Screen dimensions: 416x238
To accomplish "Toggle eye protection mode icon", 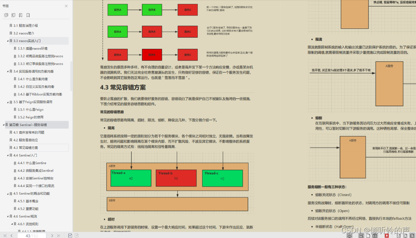I will click(349, 236).
